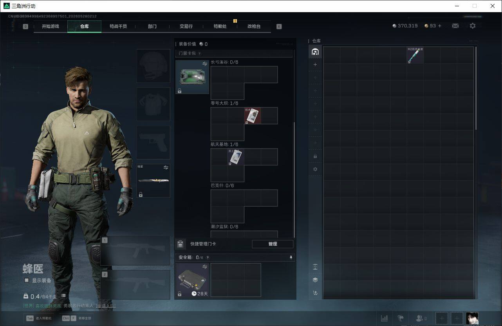
Task: Click the locked warehouse slot padlock icon
Action: point(315,156)
